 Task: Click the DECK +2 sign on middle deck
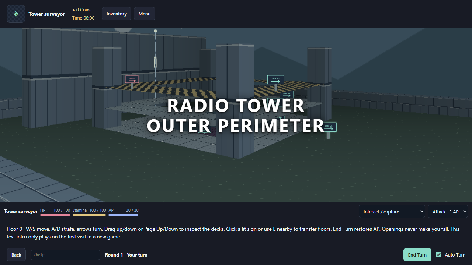click(287, 95)
